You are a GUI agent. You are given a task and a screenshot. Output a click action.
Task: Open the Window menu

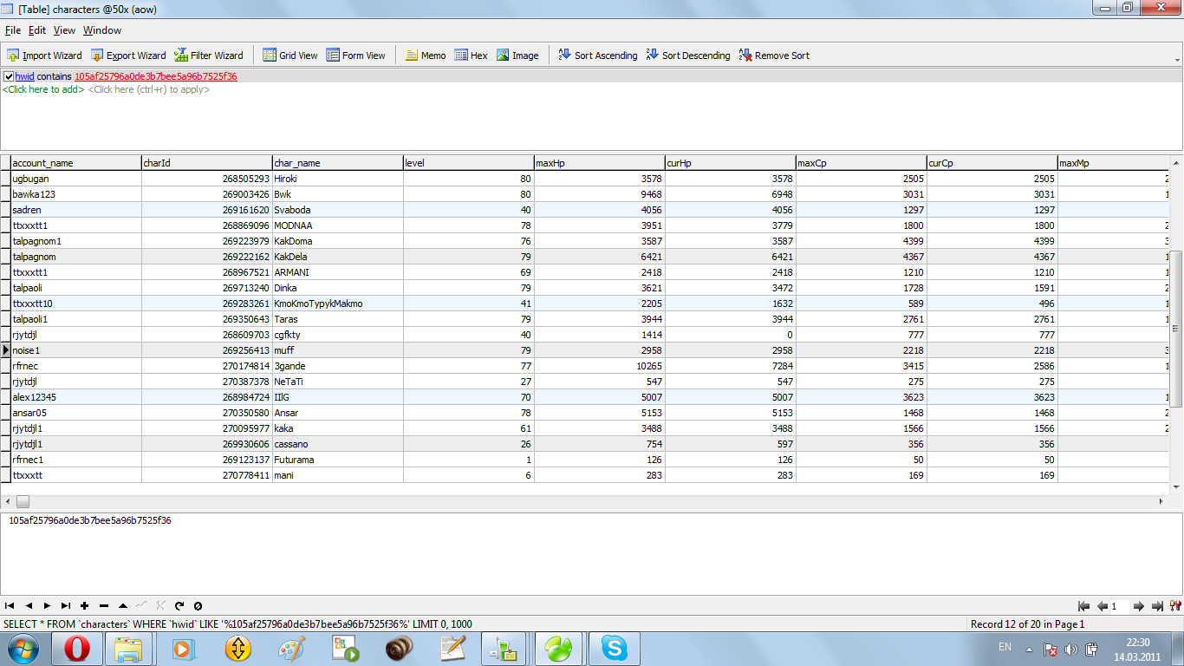pos(102,30)
